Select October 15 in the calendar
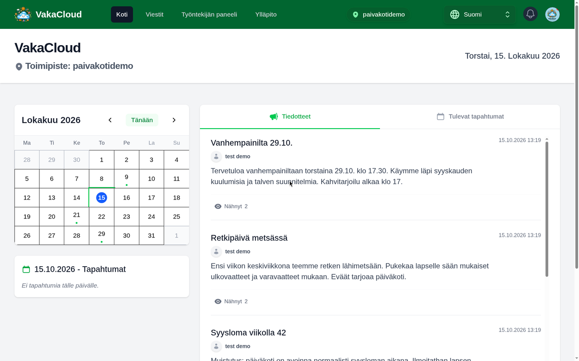This screenshot has height=361, width=579. [102, 198]
